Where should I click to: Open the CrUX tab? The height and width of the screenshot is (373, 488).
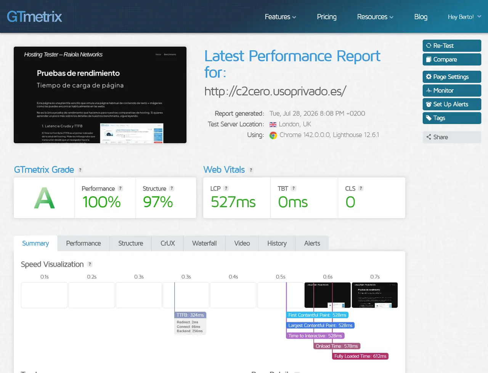(168, 243)
